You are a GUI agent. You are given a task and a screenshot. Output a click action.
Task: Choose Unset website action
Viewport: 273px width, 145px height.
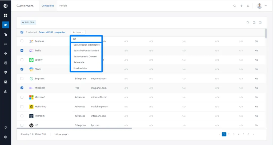[80, 68]
